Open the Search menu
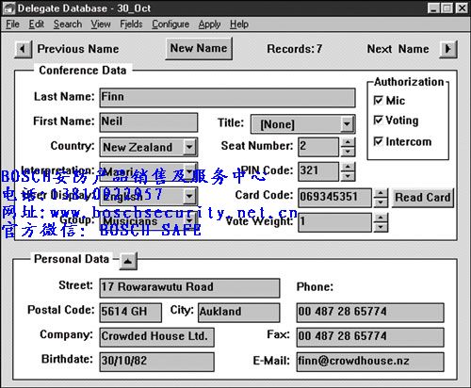The width and height of the screenshot is (471, 388). [68, 24]
